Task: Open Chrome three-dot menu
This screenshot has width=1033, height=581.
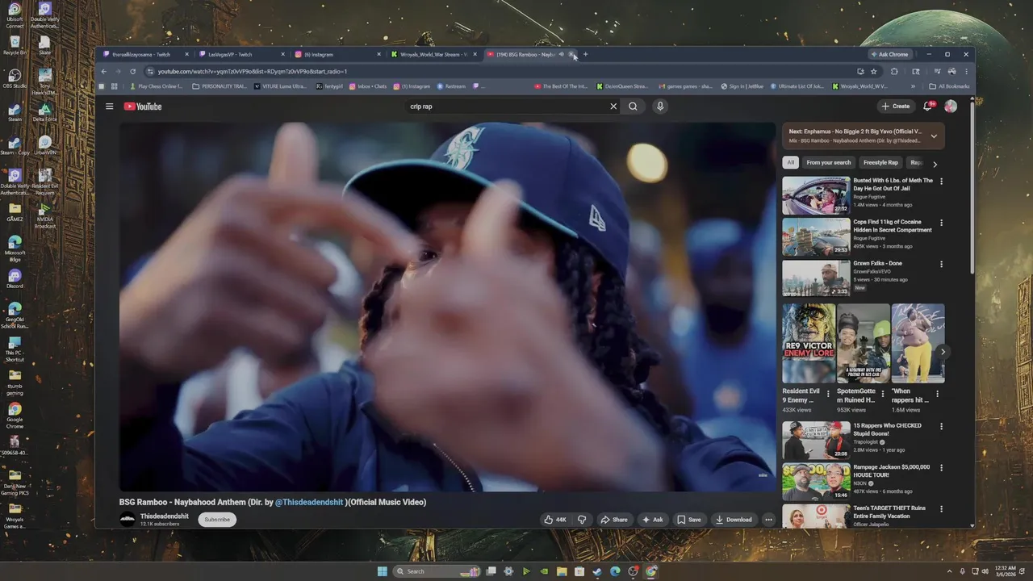Action: coord(966,71)
